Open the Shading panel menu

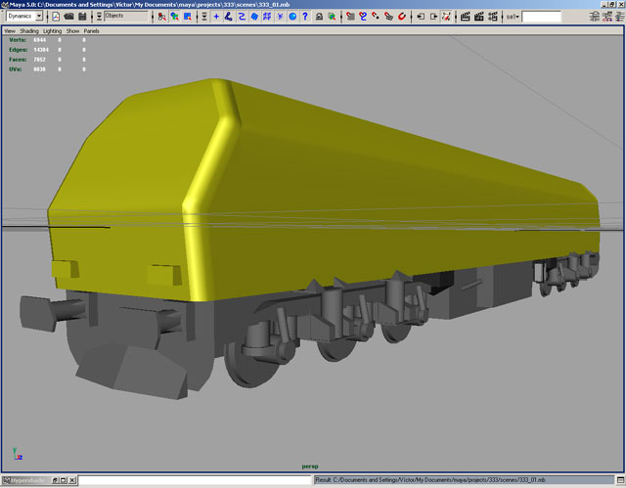point(29,31)
